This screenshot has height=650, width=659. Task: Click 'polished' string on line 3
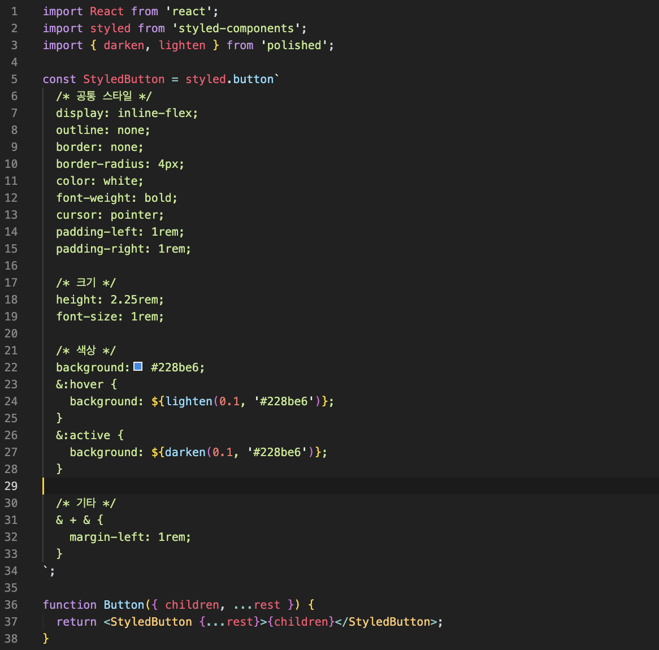pos(294,45)
